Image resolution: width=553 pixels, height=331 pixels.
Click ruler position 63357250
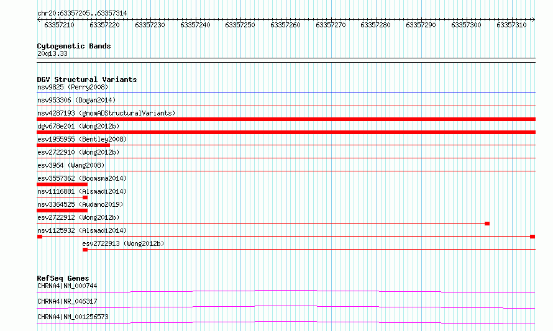(x=240, y=25)
